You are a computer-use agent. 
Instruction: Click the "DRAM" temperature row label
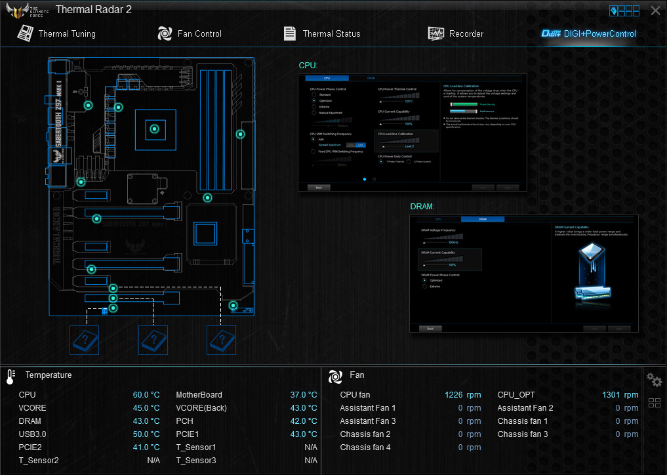click(30, 421)
